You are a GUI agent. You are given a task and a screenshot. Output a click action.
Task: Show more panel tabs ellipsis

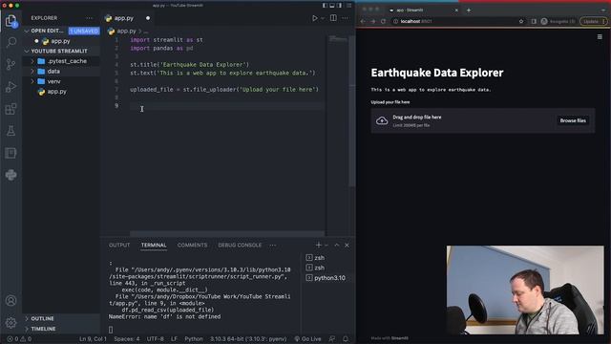click(273, 245)
